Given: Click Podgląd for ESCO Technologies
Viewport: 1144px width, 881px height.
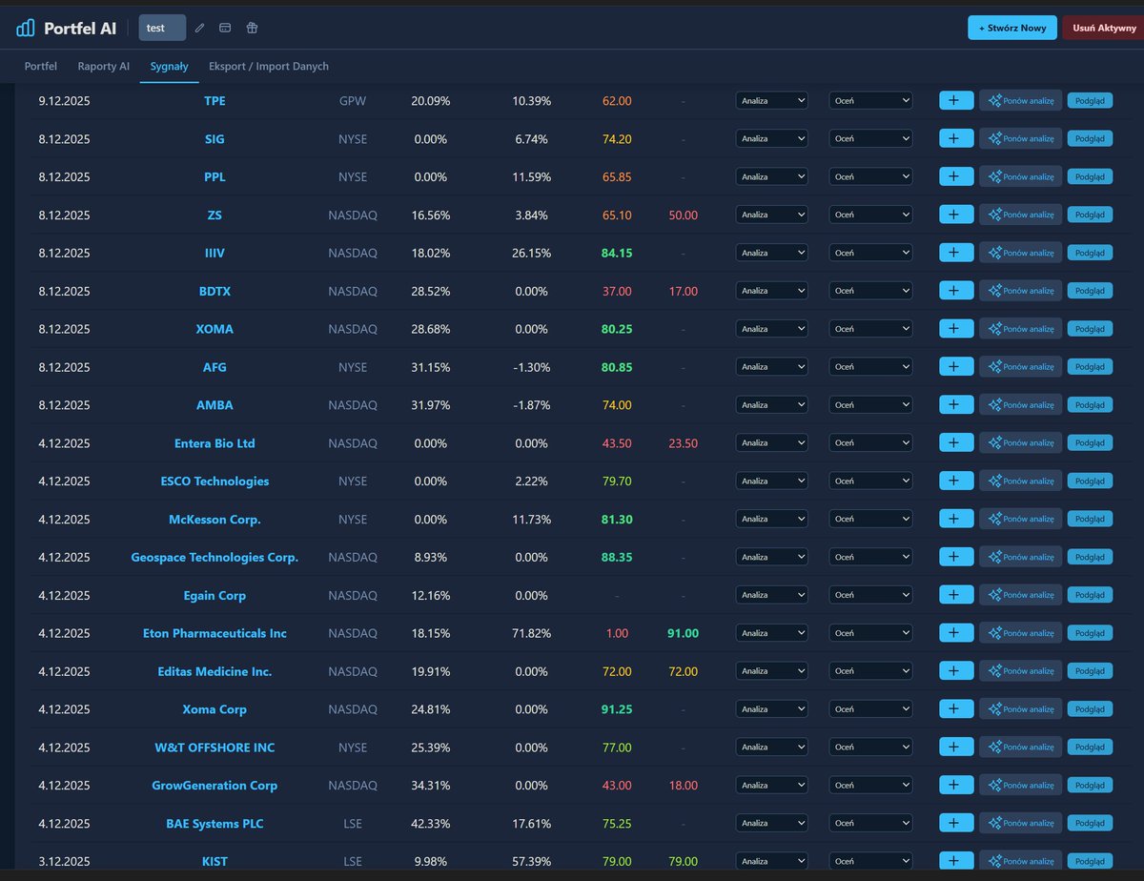Looking at the screenshot, I should pos(1090,481).
